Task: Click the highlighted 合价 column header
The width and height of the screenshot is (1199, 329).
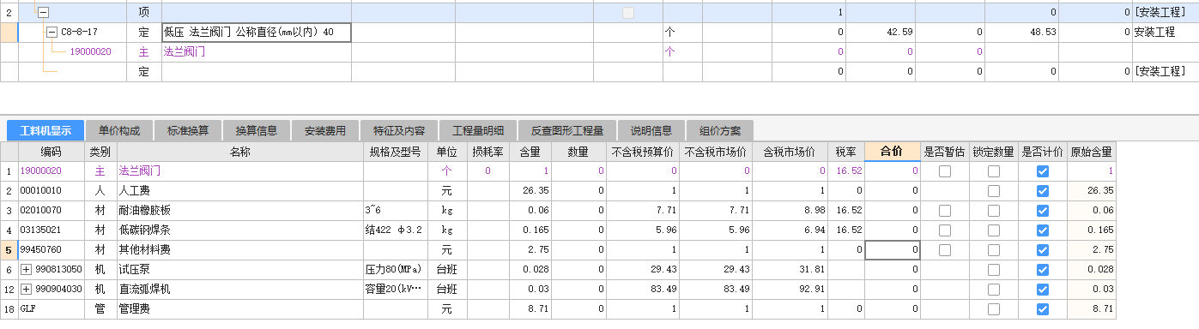Action: click(893, 152)
